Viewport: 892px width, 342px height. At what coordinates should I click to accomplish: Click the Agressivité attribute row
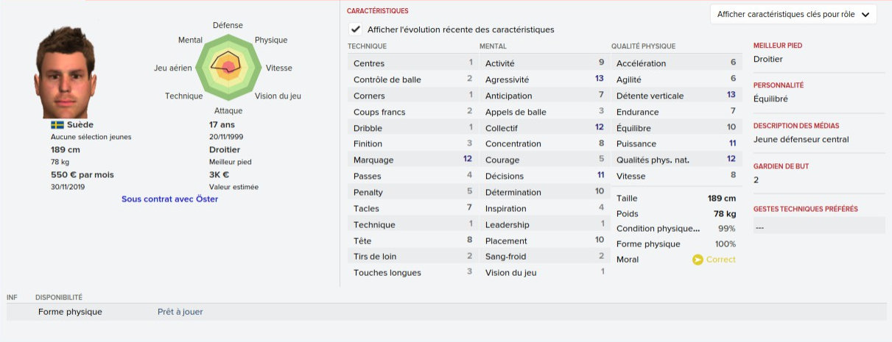click(x=544, y=79)
